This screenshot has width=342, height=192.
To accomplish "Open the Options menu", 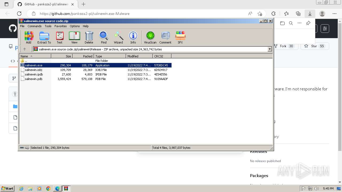I will tap(75, 26).
